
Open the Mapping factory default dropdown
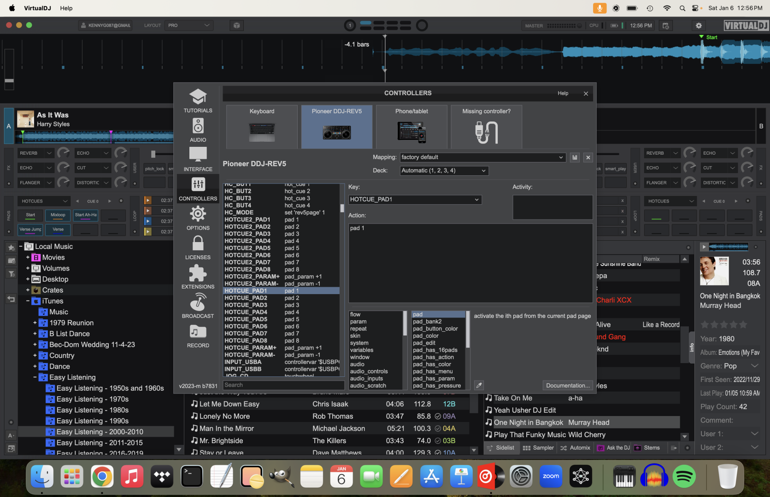482,157
